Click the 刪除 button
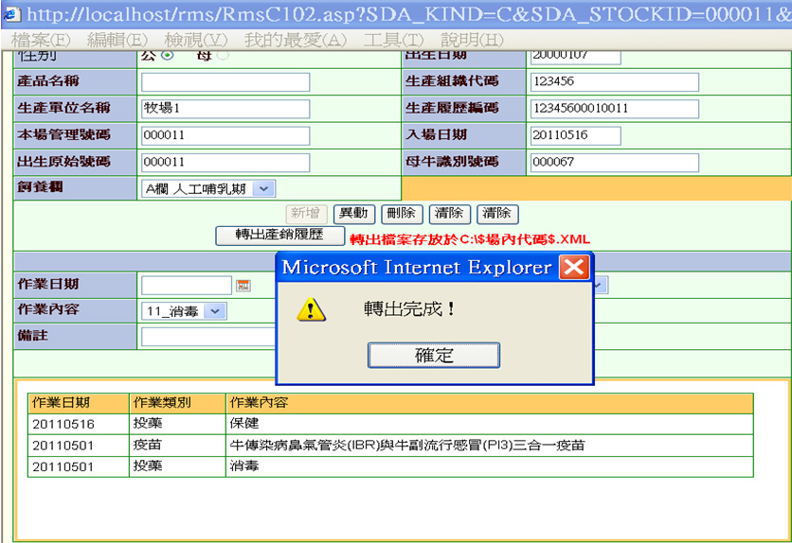This screenshot has width=792, height=543. (x=402, y=214)
